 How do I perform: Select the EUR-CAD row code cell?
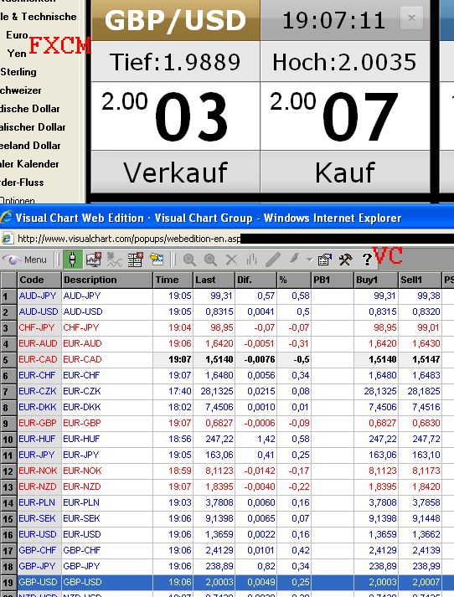coord(39,360)
